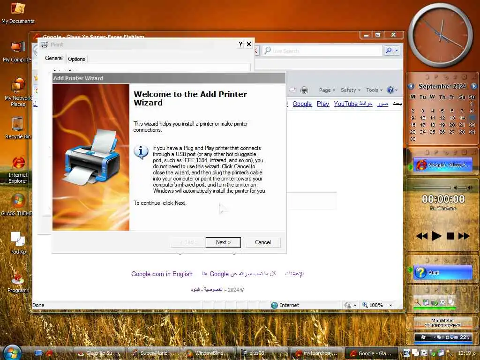480x360 pixels.
Task: Click the analog clock widget
Action: [441, 35]
